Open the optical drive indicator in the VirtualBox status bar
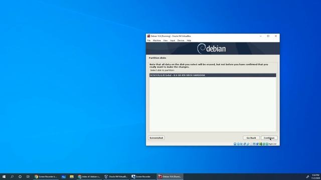 click(x=238, y=144)
